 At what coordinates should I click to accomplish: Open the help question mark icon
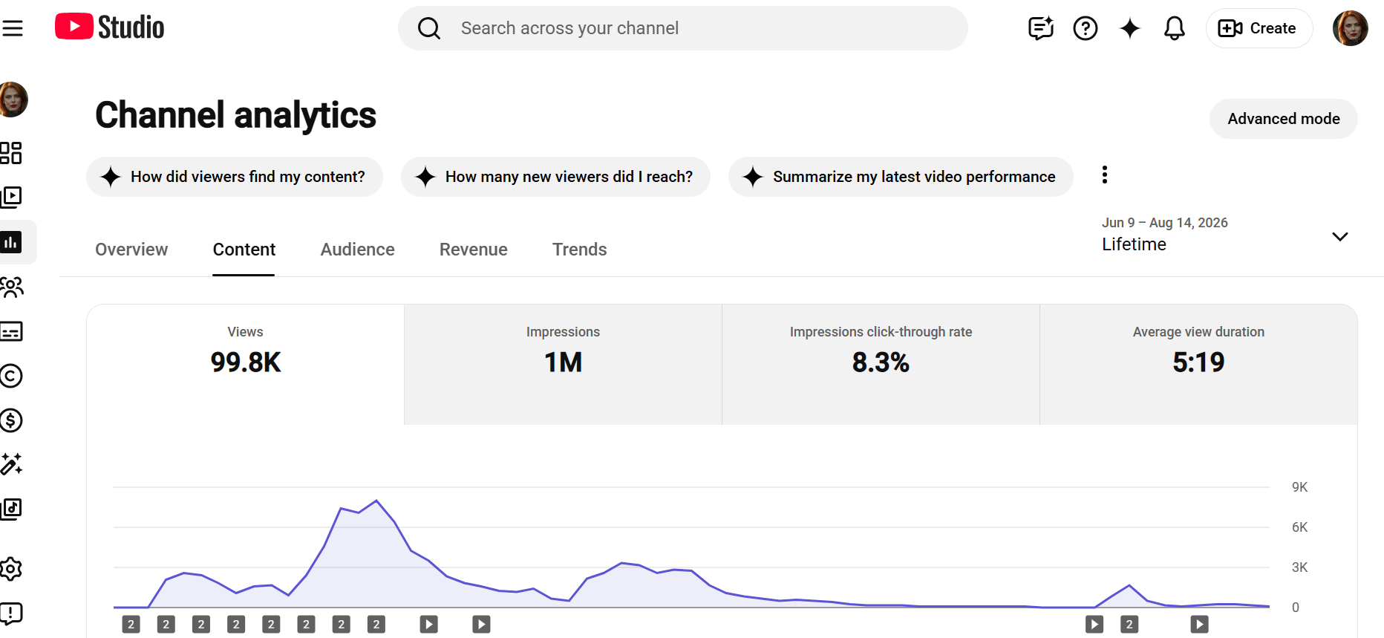pos(1086,28)
